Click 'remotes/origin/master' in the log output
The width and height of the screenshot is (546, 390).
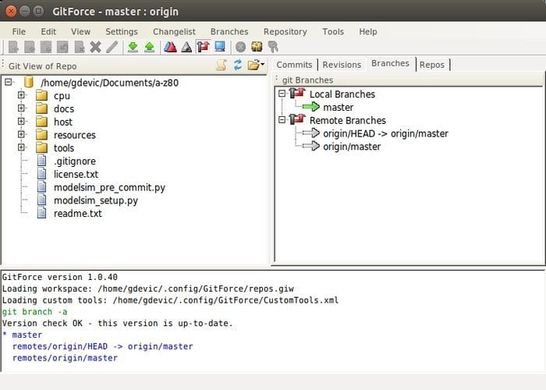click(x=65, y=357)
